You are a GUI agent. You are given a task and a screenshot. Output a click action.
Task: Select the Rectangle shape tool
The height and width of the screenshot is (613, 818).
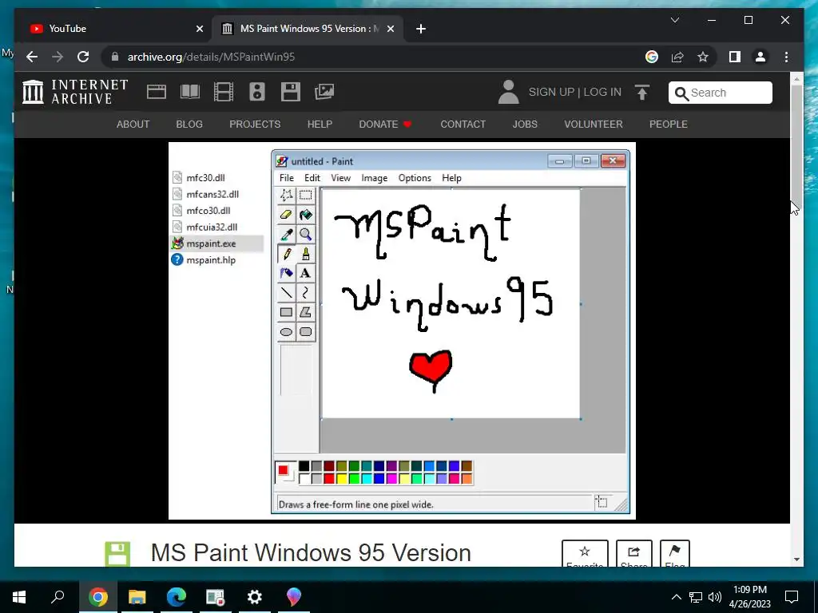click(x=287, y=312)
